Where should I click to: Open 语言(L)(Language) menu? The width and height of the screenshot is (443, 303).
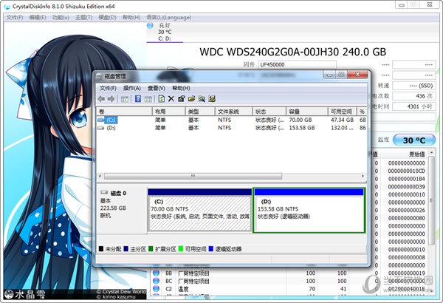pos(169,18)
